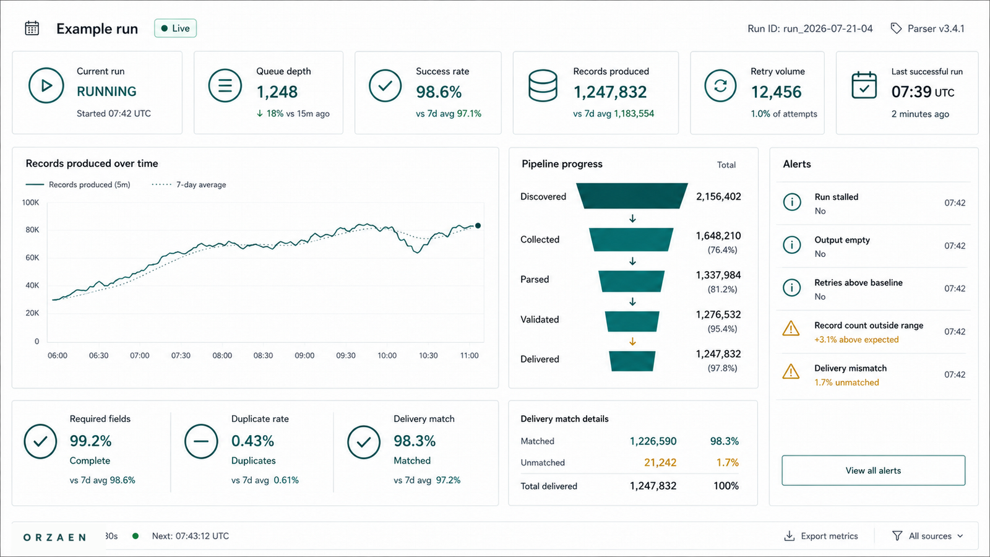Image resolution: width=990 pixels, height=557 pixels.
Task: Click the Output empty info icon
Action: click(792, 245)
